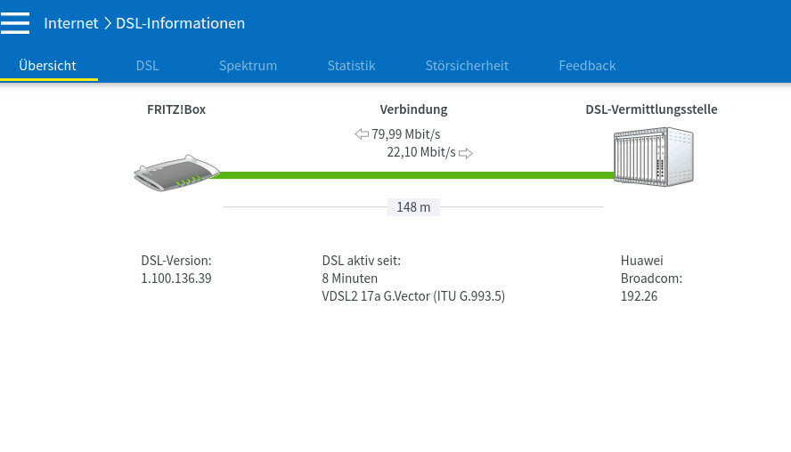Click the FRITZ!Box heading
The image size is (791, 452).
pos(176,109)
